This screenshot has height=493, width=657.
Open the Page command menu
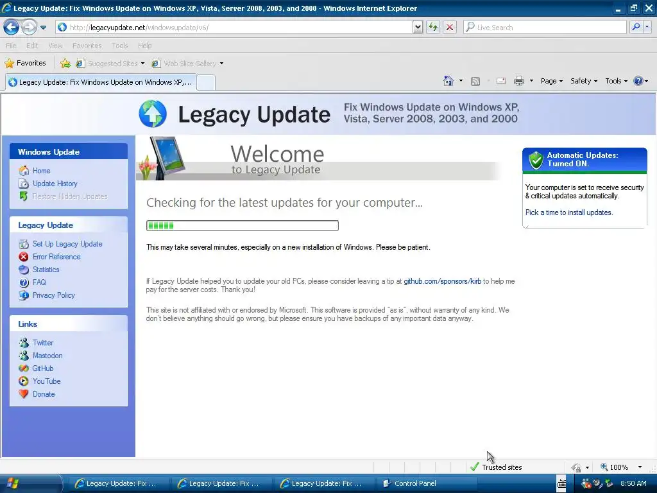pos(551,81)
